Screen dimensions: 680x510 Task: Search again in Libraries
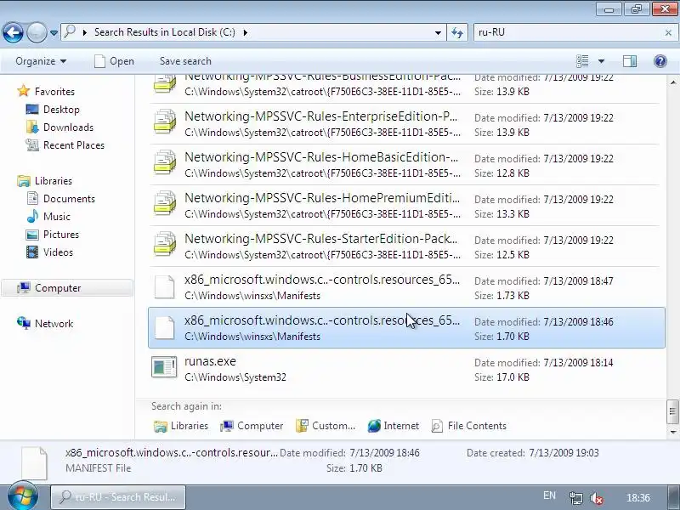[181, 426]
